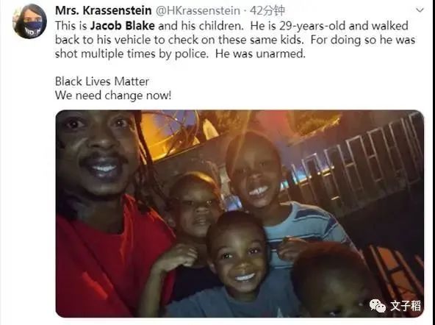Select the bold Jacob Blake text
Screen dimensions: 435x325
(x=122, y=26)
